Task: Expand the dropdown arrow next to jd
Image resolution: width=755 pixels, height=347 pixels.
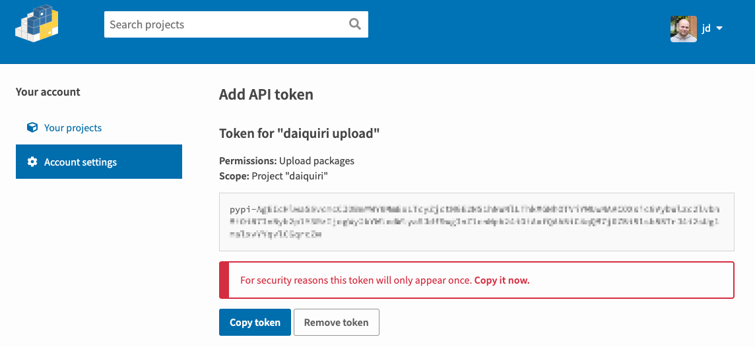Action: click(x=719, y=28)
